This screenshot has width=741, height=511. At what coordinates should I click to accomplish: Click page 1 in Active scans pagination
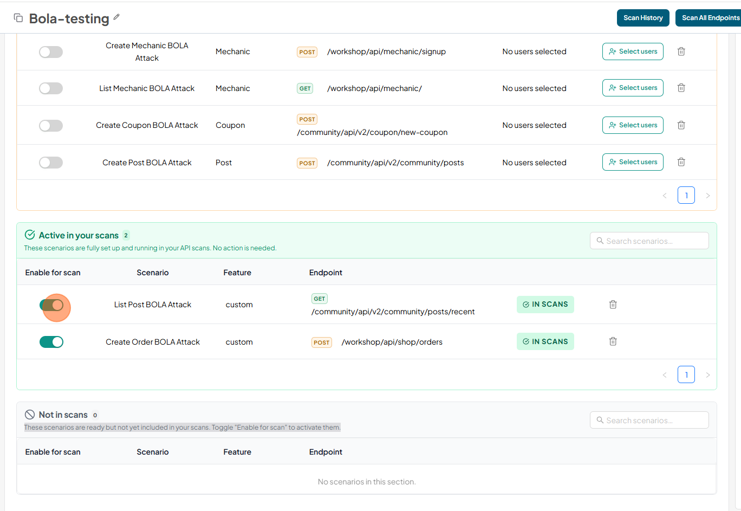click(686, 375)
